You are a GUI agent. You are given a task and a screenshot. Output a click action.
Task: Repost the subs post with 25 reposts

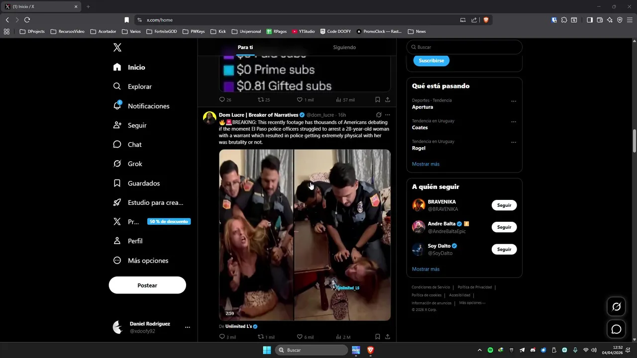click(264, 99)
